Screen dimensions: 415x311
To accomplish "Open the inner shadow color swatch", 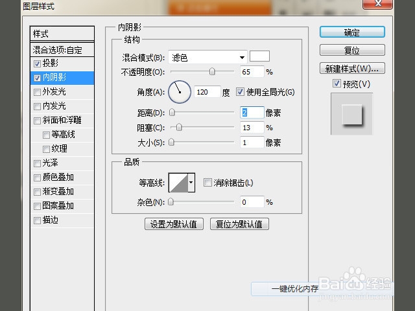I will [x=259, y=56].
